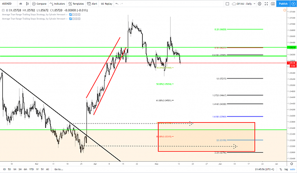Image resolution: width=297 pixels, height=173 pixels.
Task: Open chart properties gear icon
Action: coord(259,4)
